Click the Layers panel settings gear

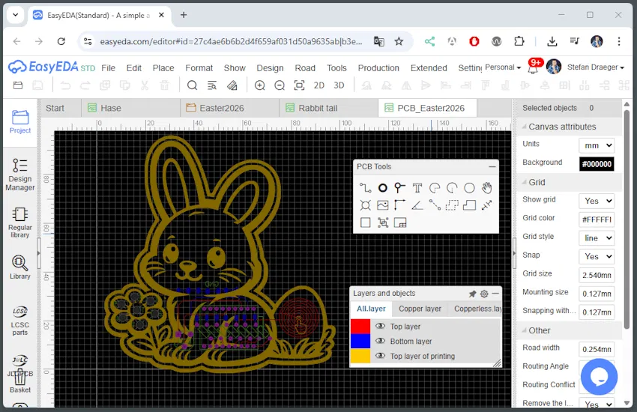(x=484, y=294)
